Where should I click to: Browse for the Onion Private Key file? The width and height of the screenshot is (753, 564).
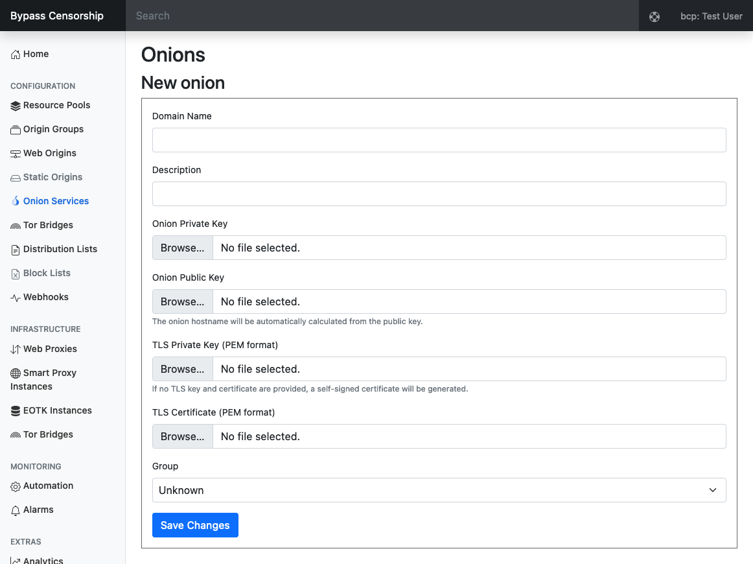point(182,248)
